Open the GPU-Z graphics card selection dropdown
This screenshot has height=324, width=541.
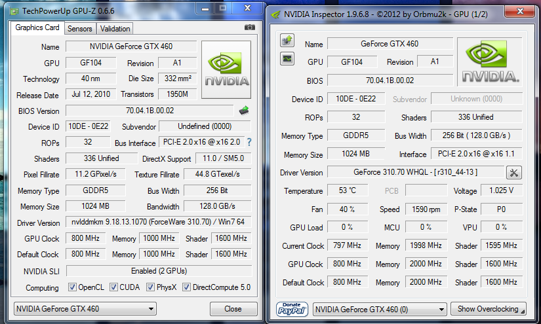pyautogui.click(x=85, y=309)
